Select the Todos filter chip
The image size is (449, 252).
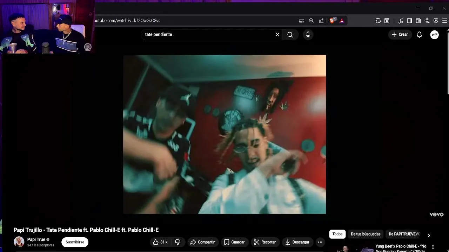[337, 234]
